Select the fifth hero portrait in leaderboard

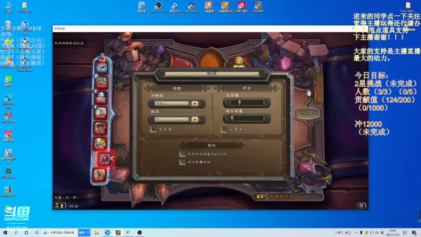coord(100,128)
